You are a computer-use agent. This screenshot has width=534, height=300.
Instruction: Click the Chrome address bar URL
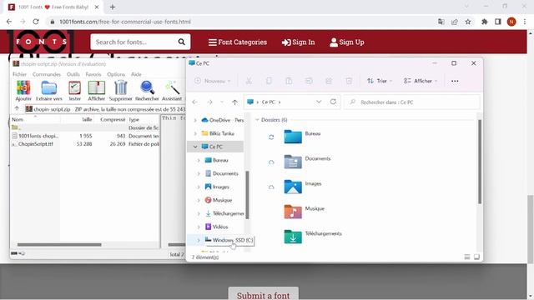(125, 22)
